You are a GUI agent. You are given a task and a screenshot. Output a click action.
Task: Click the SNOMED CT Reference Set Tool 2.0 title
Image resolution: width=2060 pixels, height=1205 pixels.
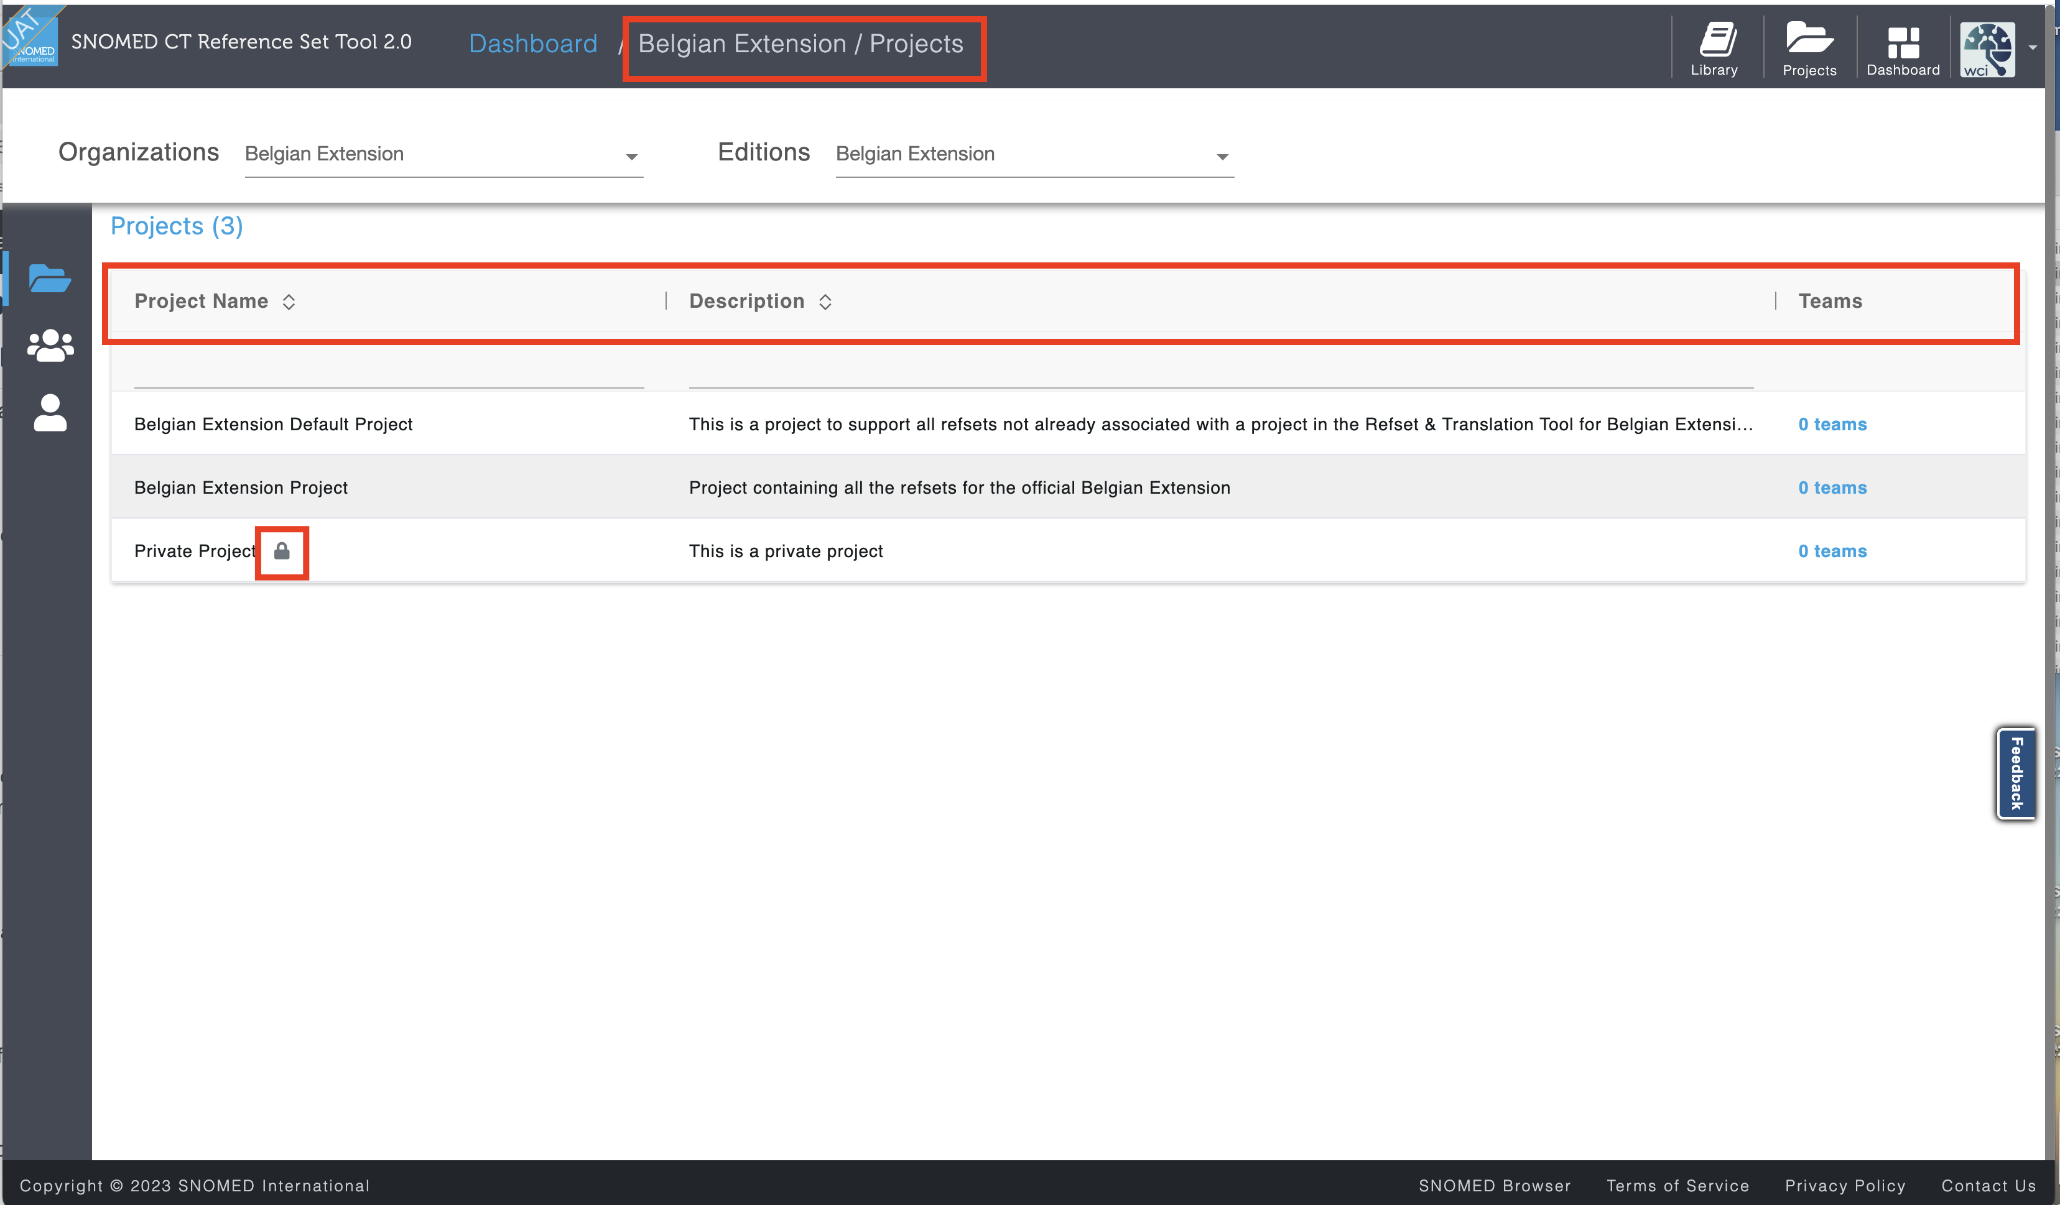coord(241,42)
